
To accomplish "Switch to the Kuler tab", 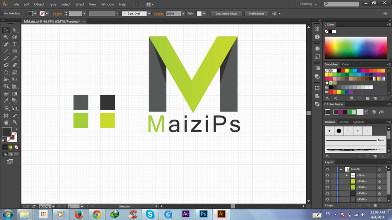I will coord(345,64).
